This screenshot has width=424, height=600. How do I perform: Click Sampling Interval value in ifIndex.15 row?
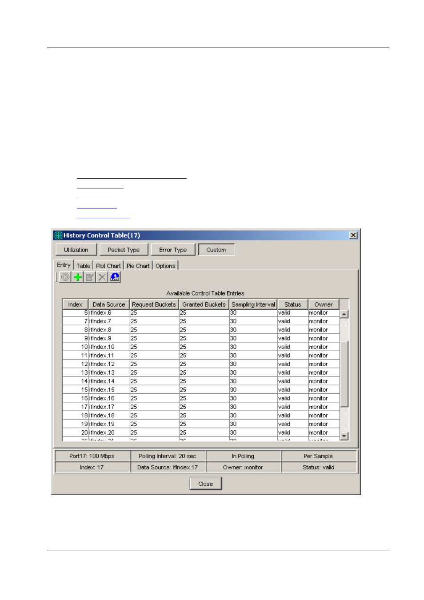253,390
